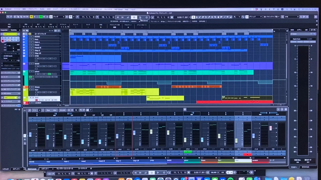Go to right locator in transport
321x180 pixels.
coord(122,17)
